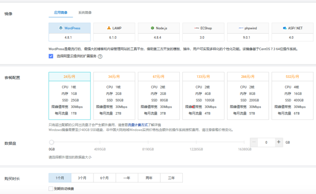This screenshot has width=316, height=194.
Task: Click the WordPress logo icon
Action: coord(61,28)
